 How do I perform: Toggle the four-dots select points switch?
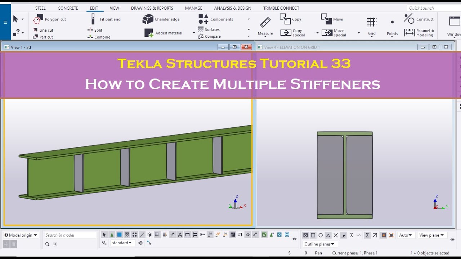click(134, 235)
